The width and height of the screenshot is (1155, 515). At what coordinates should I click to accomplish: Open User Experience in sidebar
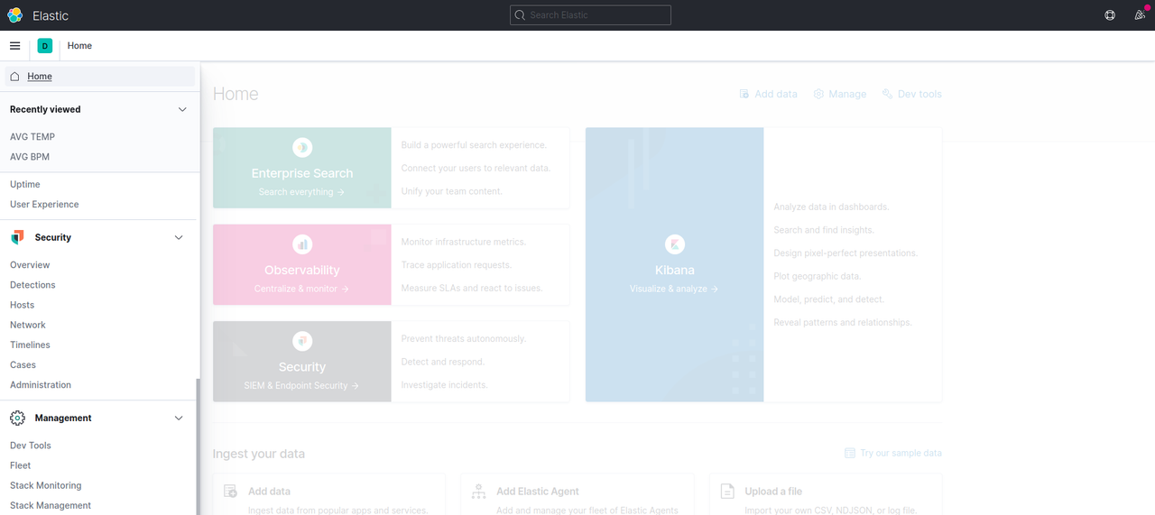click(44, 204)
